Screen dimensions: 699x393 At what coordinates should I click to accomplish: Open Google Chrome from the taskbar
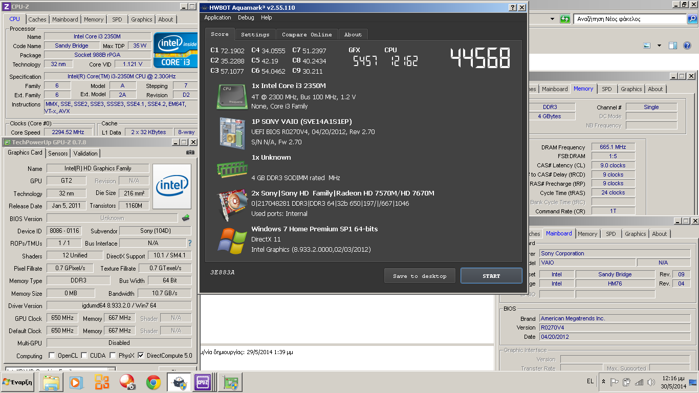(153, 382)
